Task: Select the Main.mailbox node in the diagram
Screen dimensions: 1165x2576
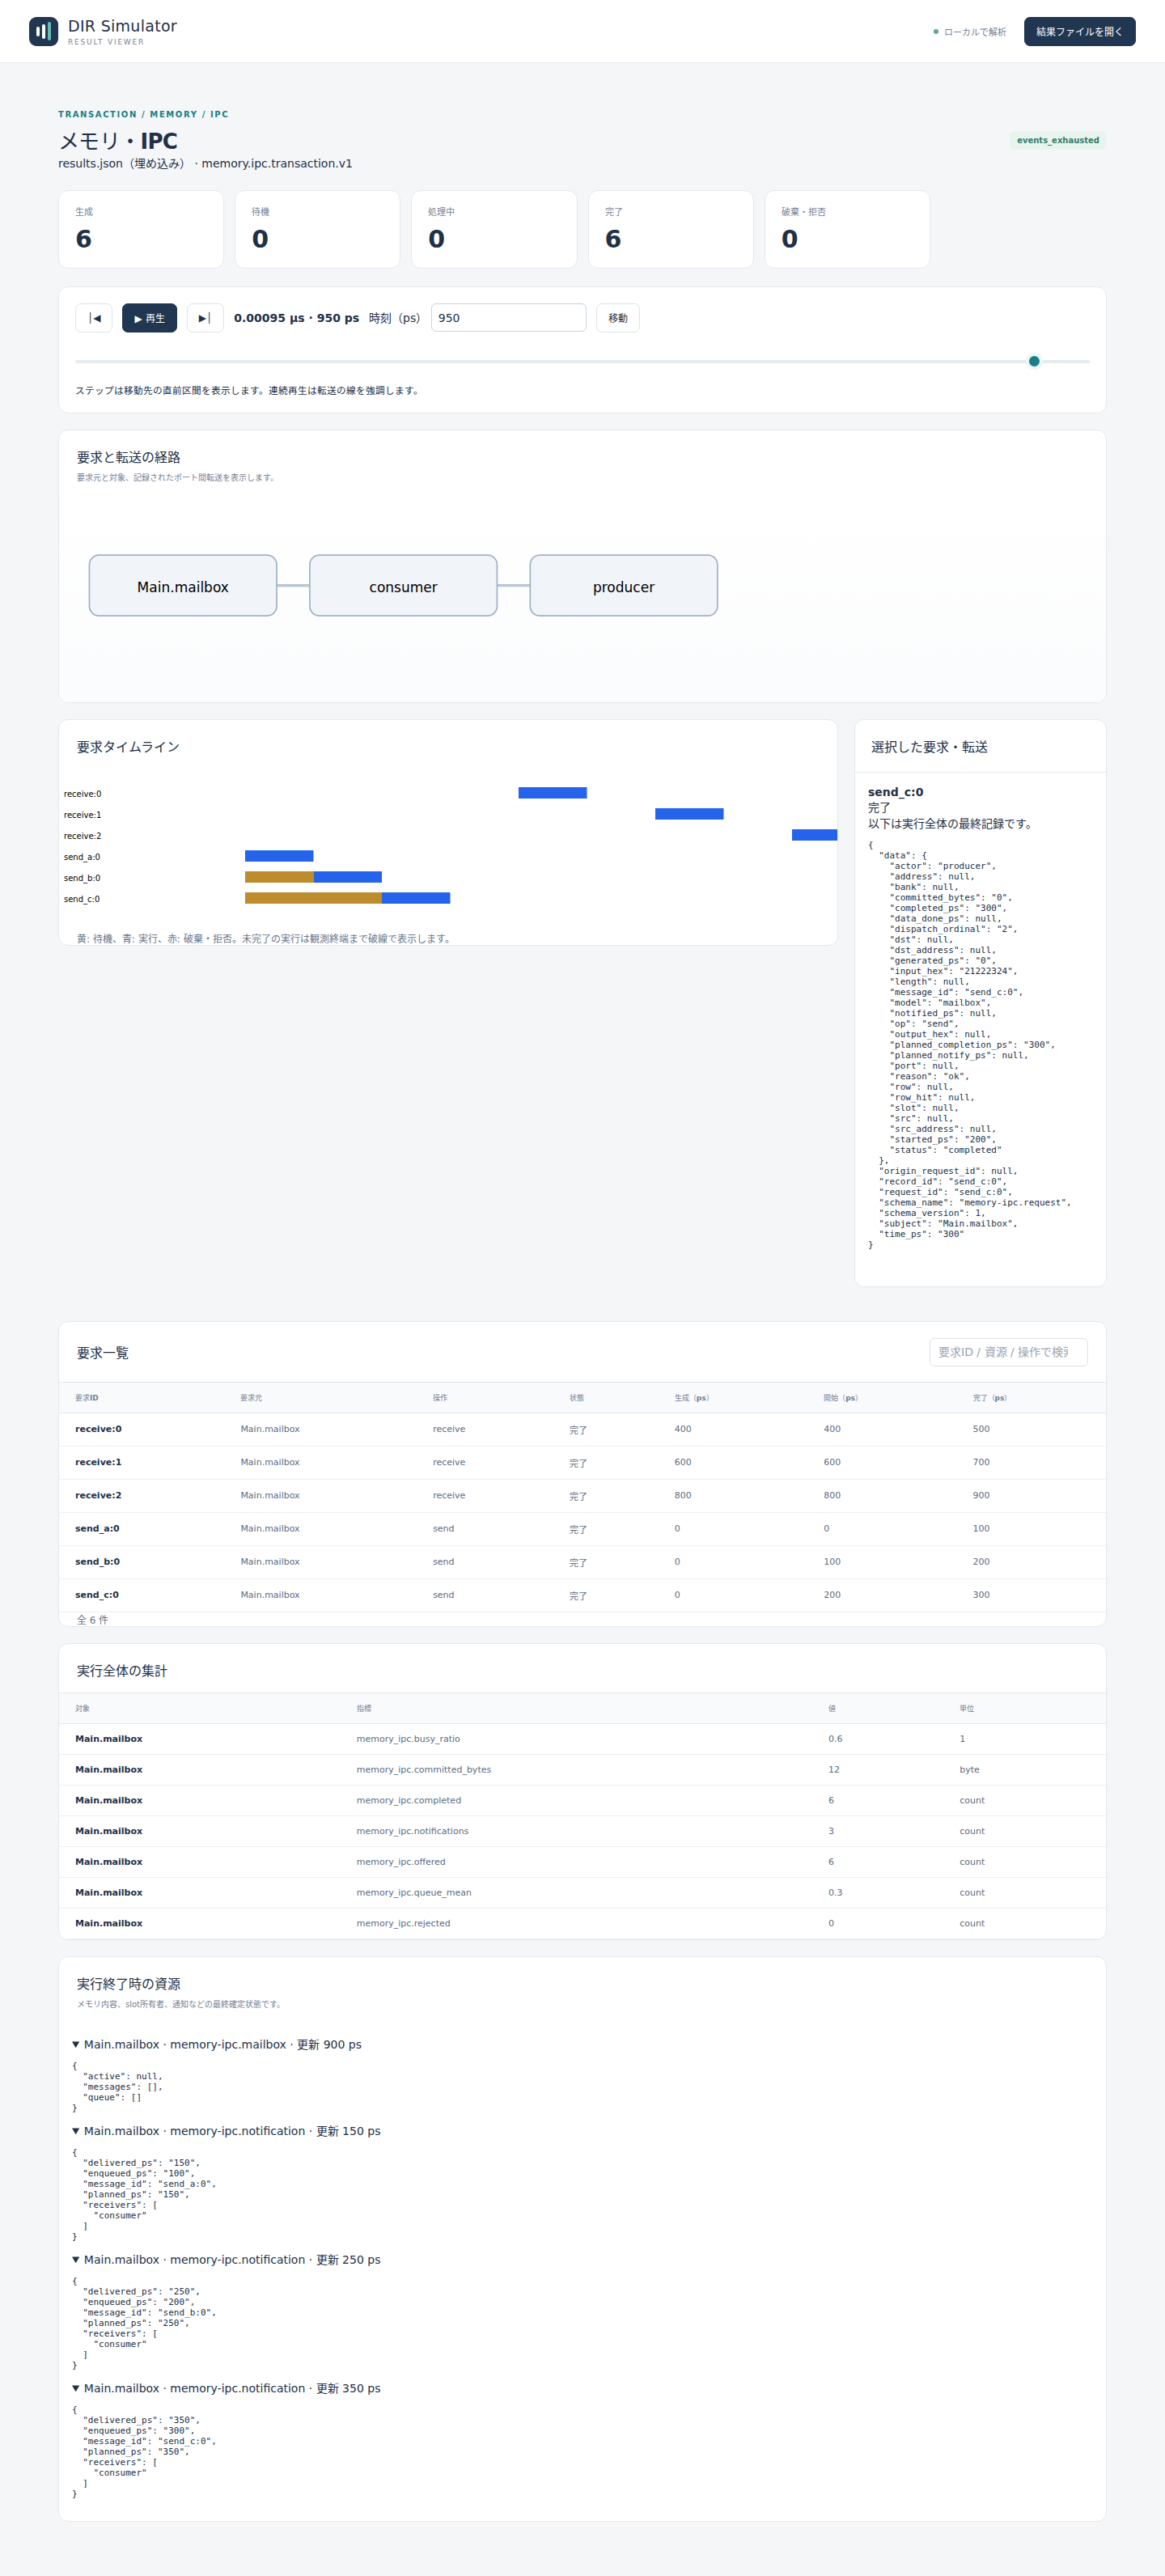Action: 183,586
